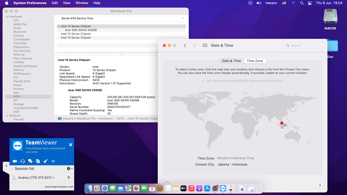This screenshot has width=347, height=195.
Task: Click Western Indonesia Time value
Action: pyautogui.click(x=236, y=158)
